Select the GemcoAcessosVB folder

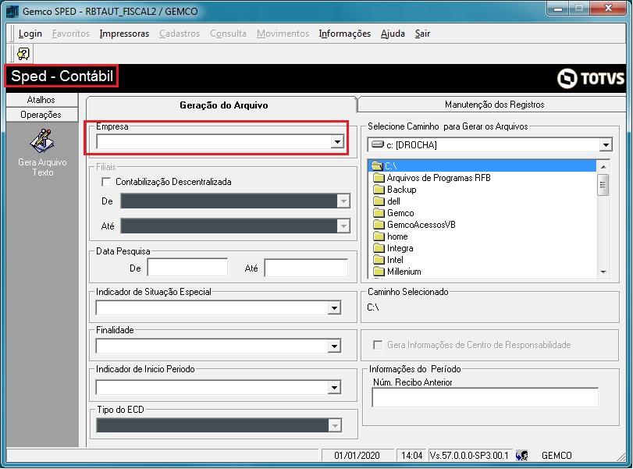[x=414, y=225]
